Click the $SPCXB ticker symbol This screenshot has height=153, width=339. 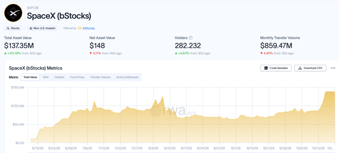point(33,8)
